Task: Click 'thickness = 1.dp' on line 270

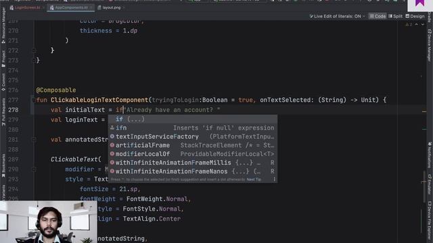Action: (x=108, y=30)
